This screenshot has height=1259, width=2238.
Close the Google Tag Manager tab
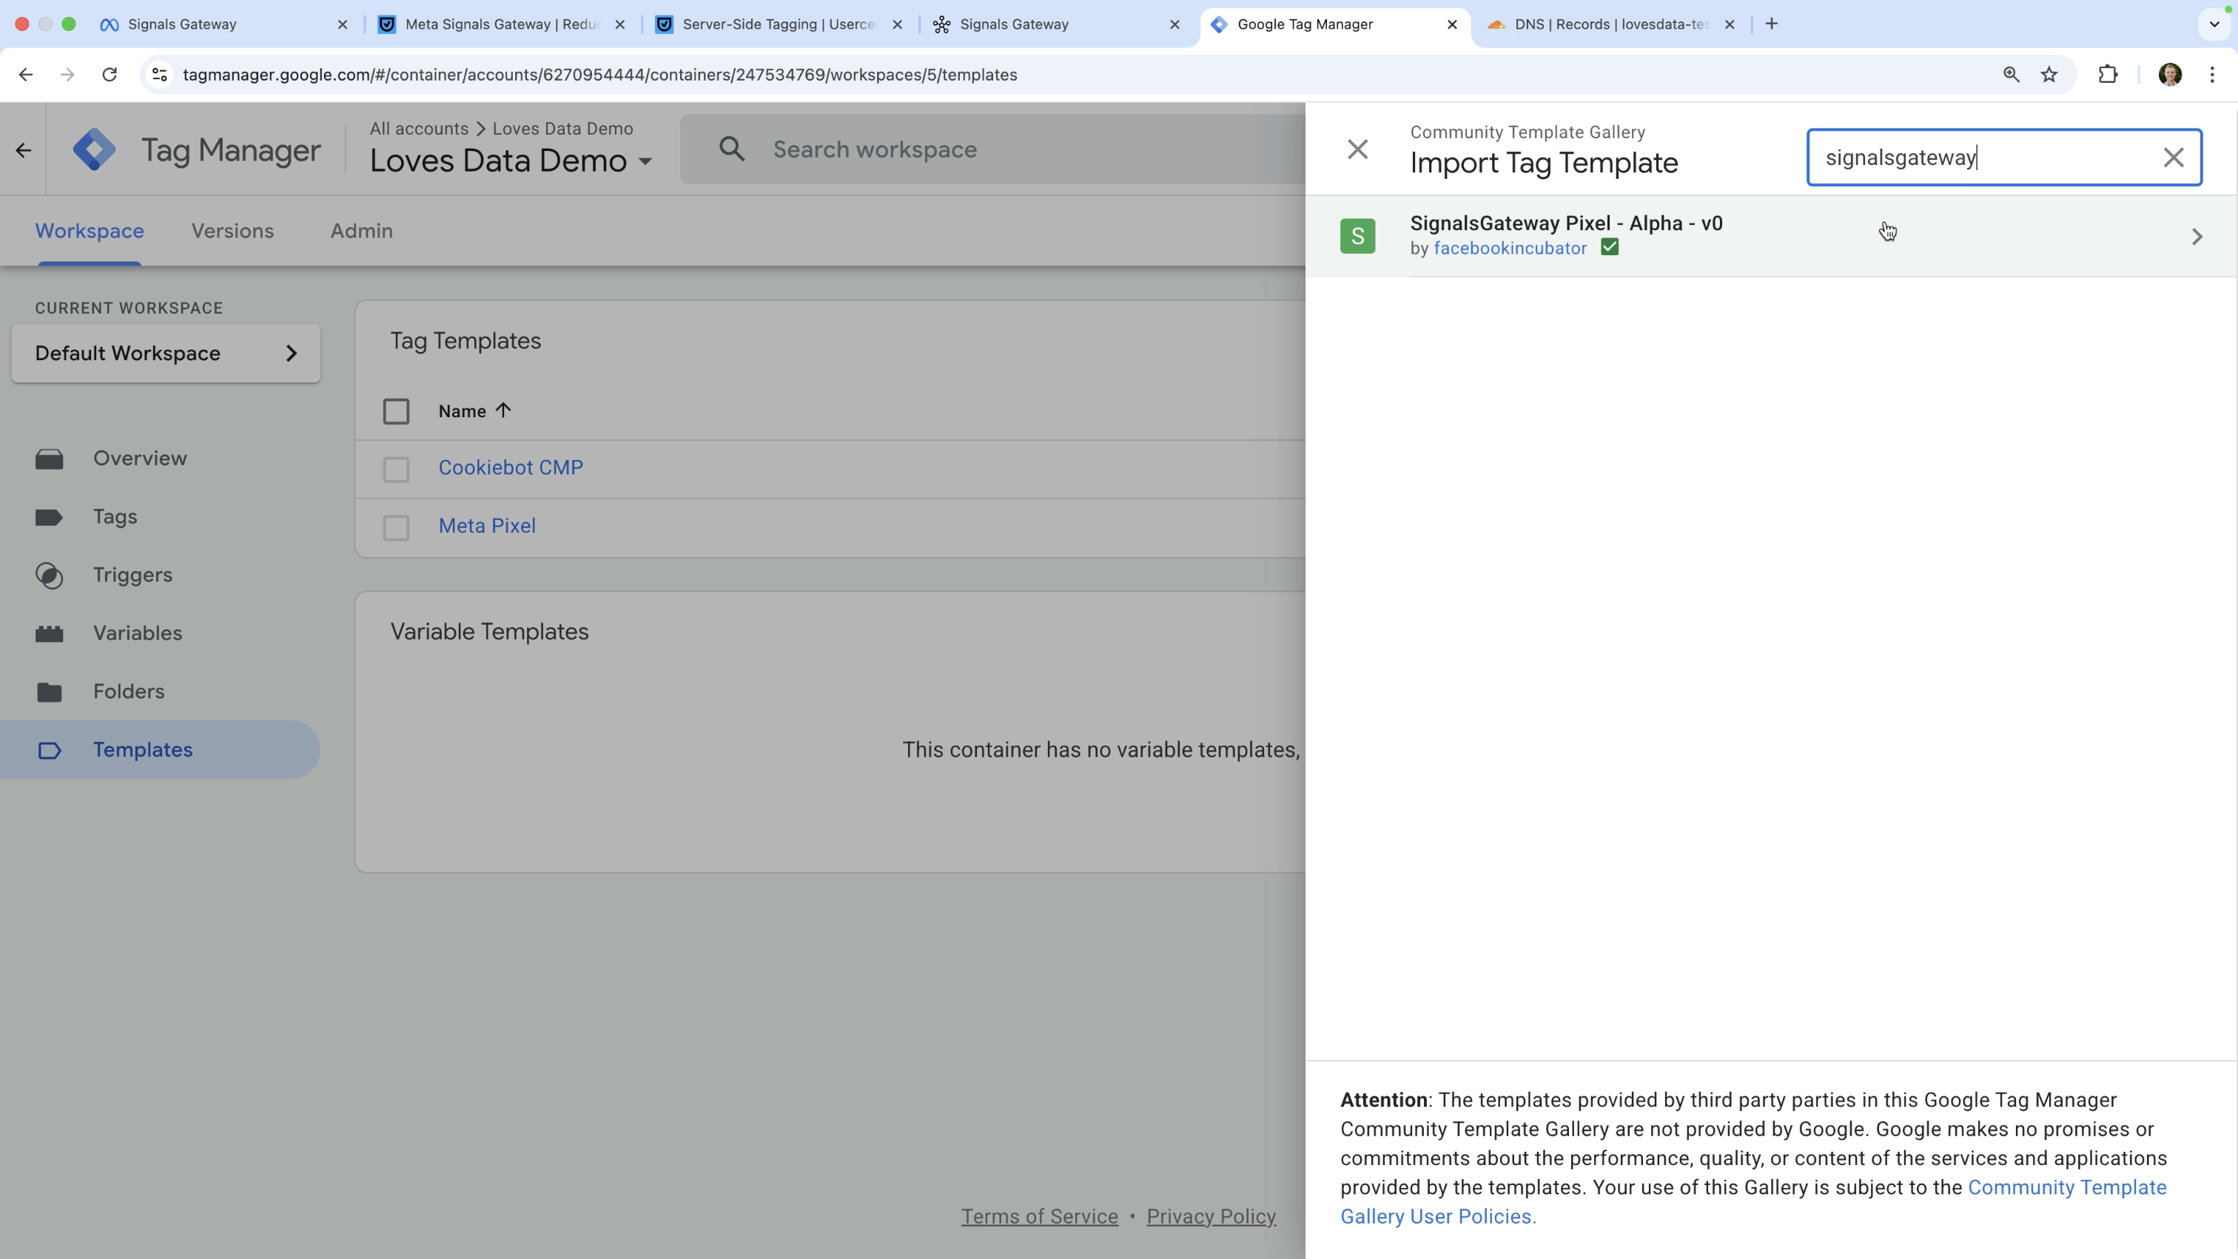pyautogui.click(x=1452, y=24)
